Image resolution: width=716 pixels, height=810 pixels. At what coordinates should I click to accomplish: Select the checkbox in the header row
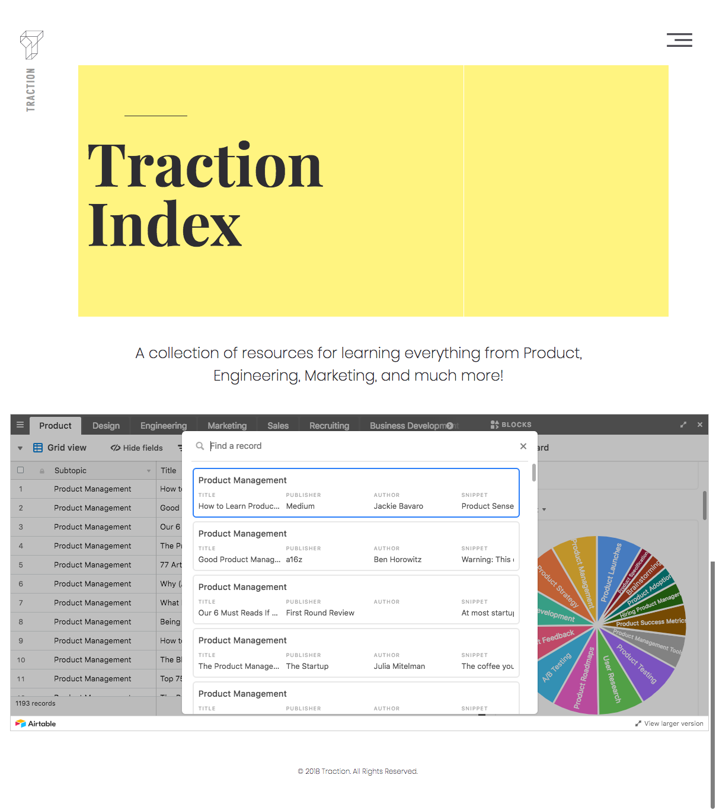tap(20, 470)
